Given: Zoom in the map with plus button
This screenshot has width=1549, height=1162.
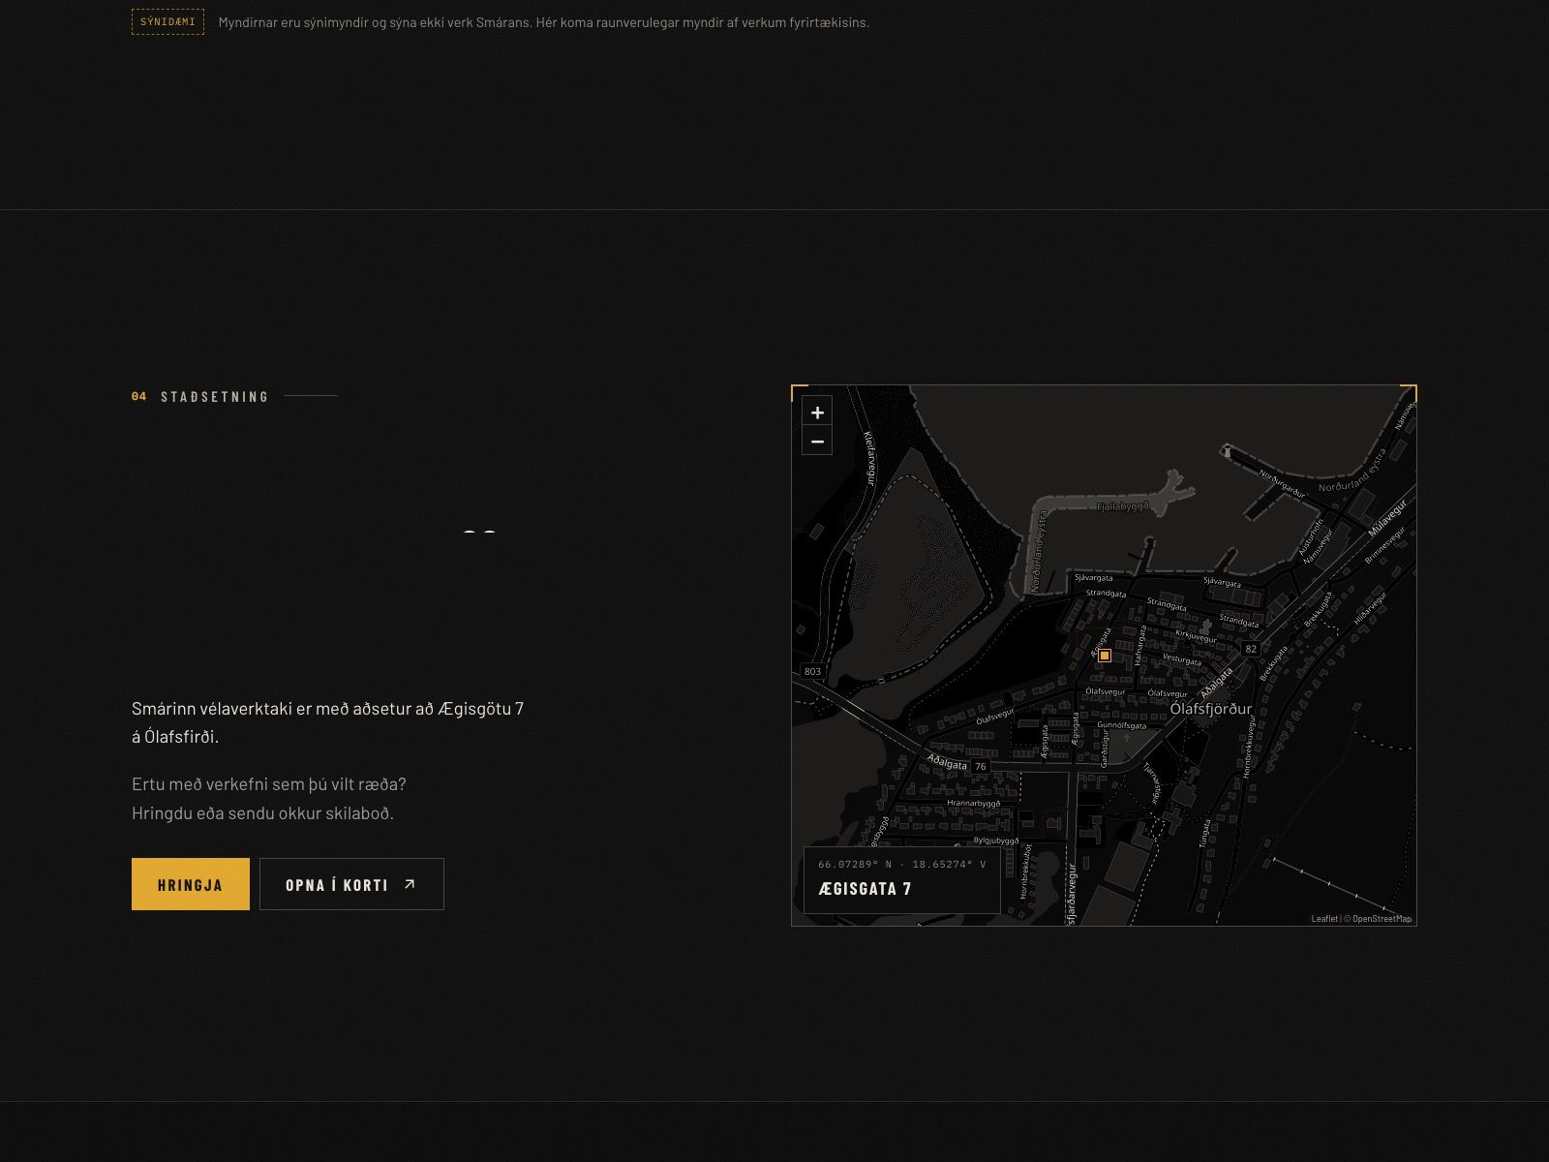Looking at the screenshot, I should tap(817, 413).
